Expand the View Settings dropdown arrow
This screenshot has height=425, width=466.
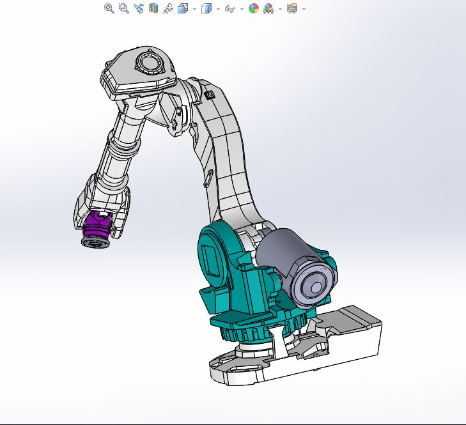tap(304, 9)
